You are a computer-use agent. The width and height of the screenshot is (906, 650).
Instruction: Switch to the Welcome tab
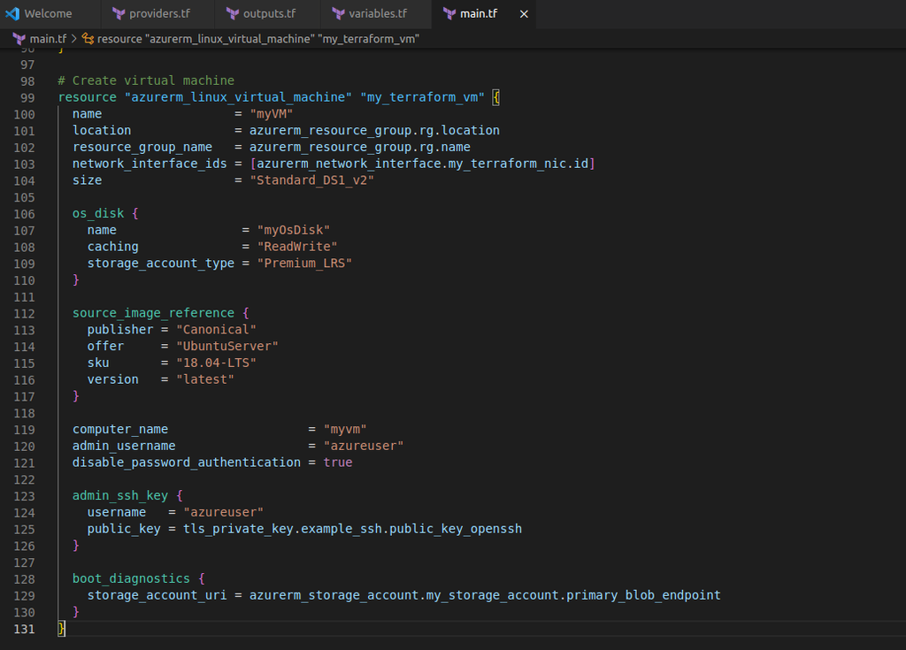(x=49, y=14)
